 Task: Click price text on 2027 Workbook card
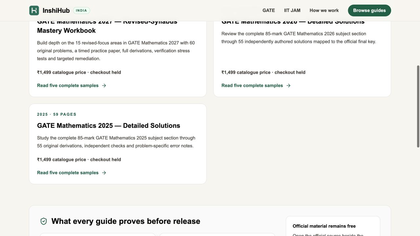point(79,72)
